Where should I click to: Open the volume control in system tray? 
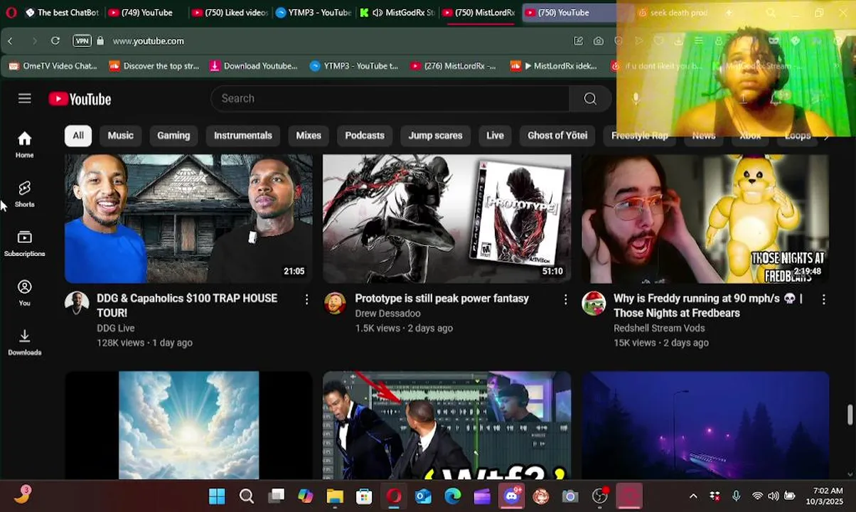(773, 496)
